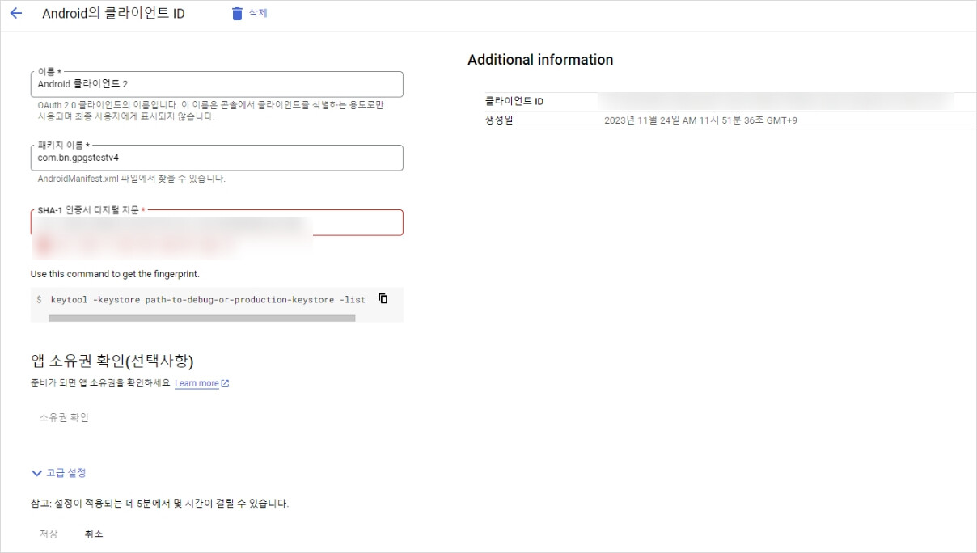977x553 pixels.
Task: Click the trash can delete icon
Action: 237,14
